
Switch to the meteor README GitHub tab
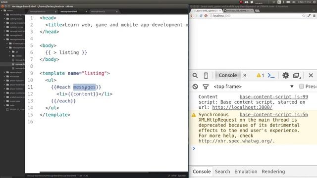(238, 10)
